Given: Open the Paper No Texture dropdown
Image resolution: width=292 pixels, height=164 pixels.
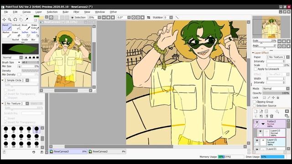Looking at the screenshot, I should pyautogui.click(x=288, y=57).
